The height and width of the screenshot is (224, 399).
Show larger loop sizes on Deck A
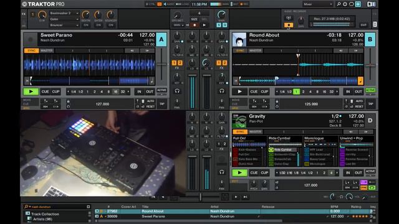[x=128, y=91]
